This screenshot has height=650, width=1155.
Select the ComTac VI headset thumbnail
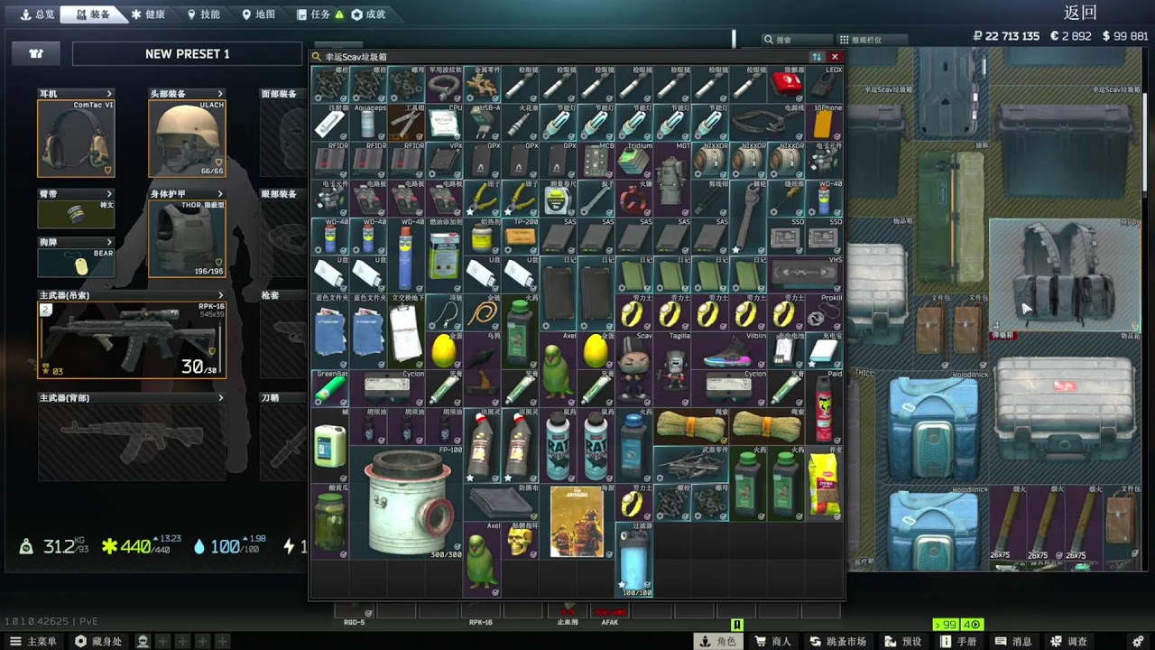pos(76,138)
